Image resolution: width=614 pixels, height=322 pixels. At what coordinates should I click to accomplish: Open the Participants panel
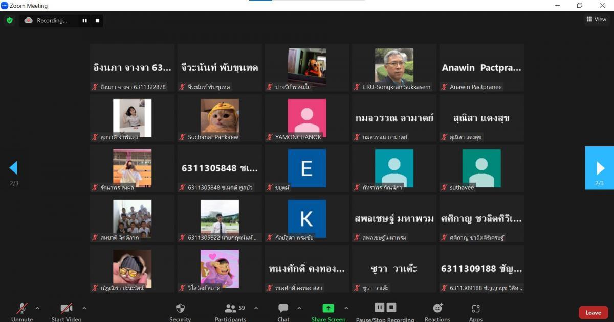tap(231, 309)
